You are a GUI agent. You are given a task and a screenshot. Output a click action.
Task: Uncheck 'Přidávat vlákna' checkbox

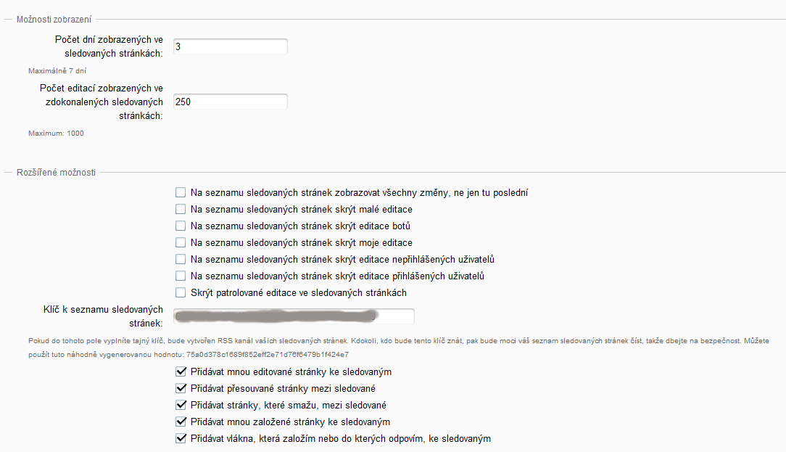point(181,439)
